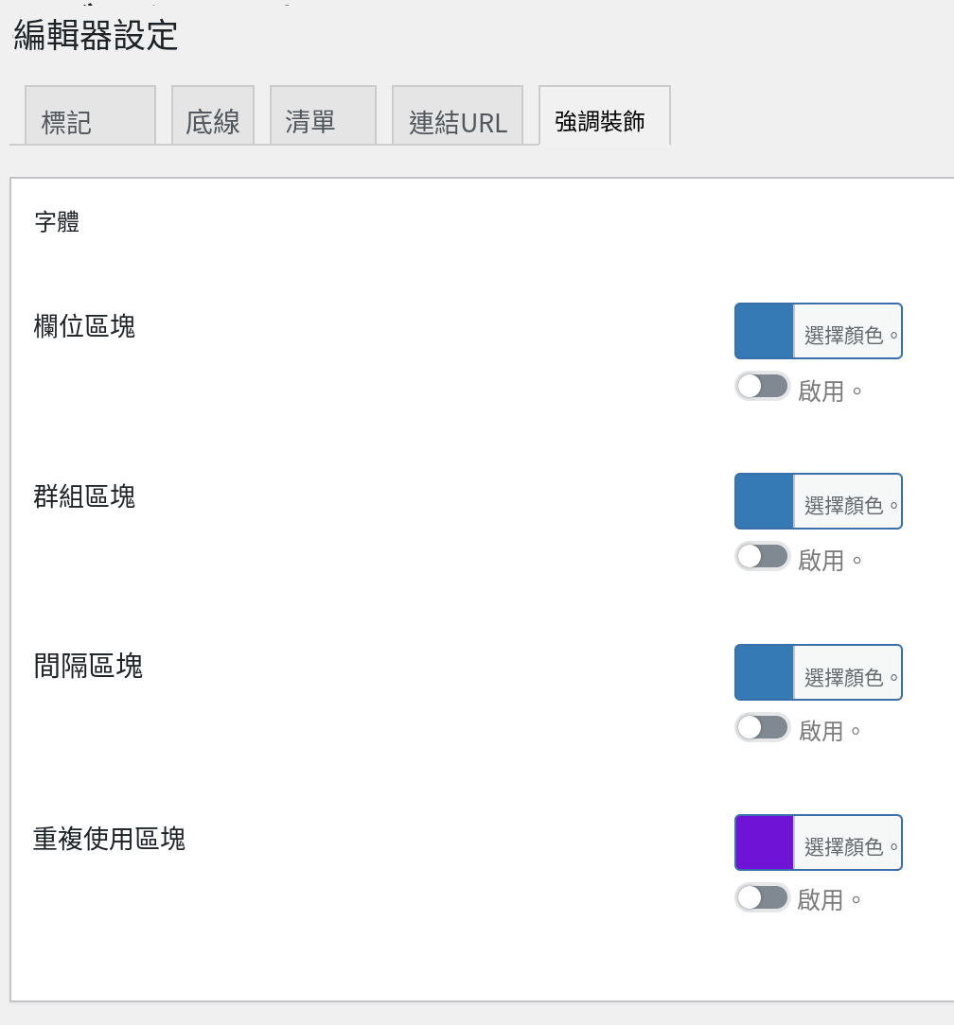
Task: Open 選擇顏色 picker for 間隔區塊
Action: coord(848,672)
